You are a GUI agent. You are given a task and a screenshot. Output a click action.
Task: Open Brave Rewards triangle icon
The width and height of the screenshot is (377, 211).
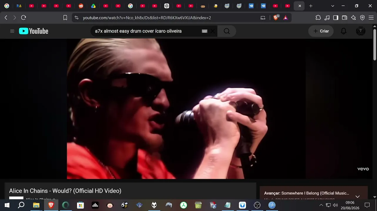pyautogui.click(x=285, y=18)
